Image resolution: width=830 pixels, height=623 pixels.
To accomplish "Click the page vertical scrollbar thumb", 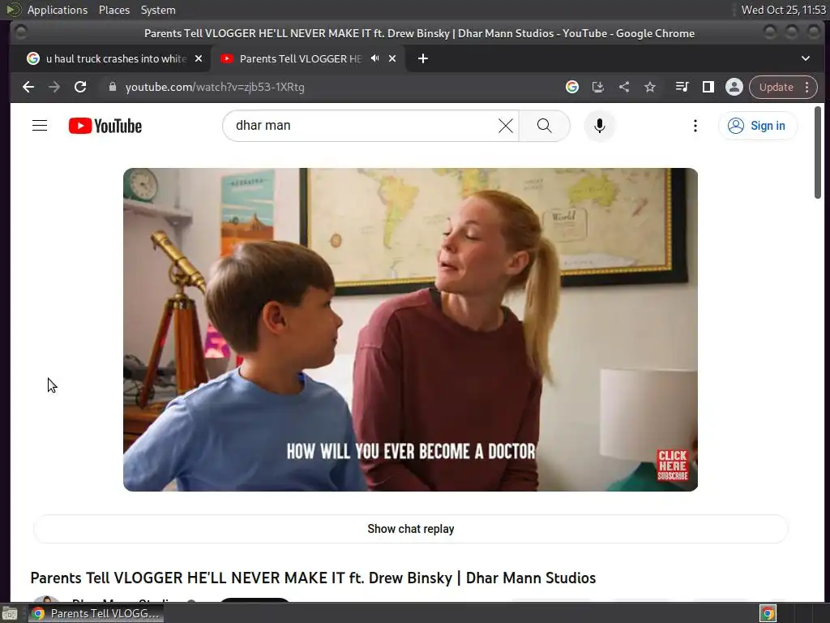I will pos(817,153).
